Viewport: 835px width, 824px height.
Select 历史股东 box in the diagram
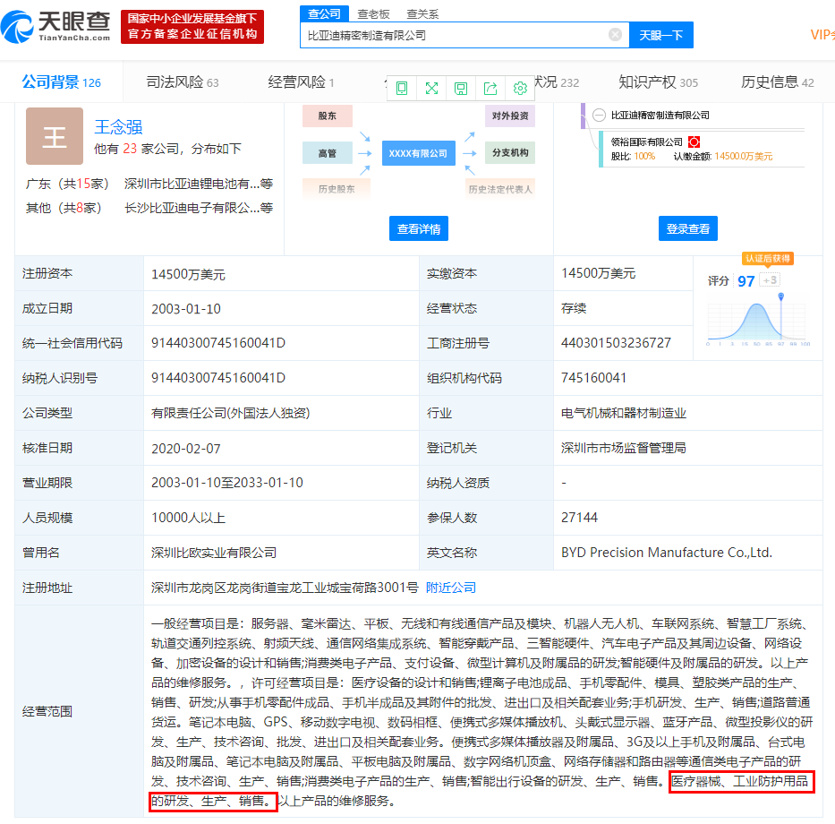pyautogui.click(x=337, y=189)
